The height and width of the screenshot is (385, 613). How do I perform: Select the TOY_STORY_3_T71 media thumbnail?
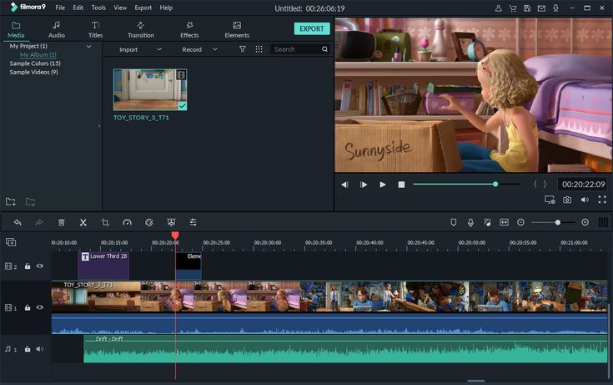(x=150, y=89)
